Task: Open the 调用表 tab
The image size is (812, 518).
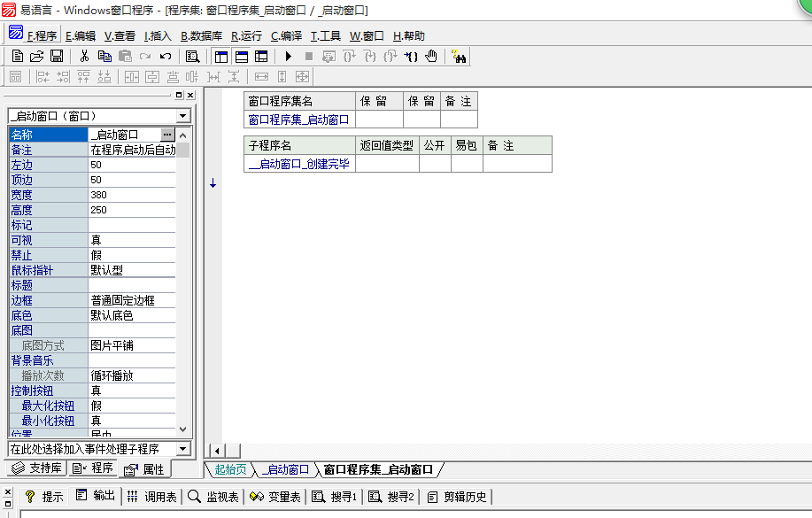Action: pyautogui.click(x=152, y=497)
